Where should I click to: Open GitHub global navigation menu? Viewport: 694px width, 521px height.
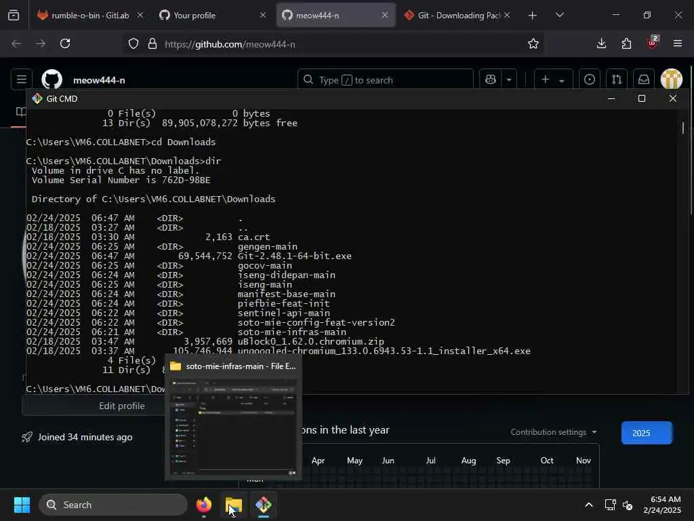pyautogui.click(x=21, y=80)
